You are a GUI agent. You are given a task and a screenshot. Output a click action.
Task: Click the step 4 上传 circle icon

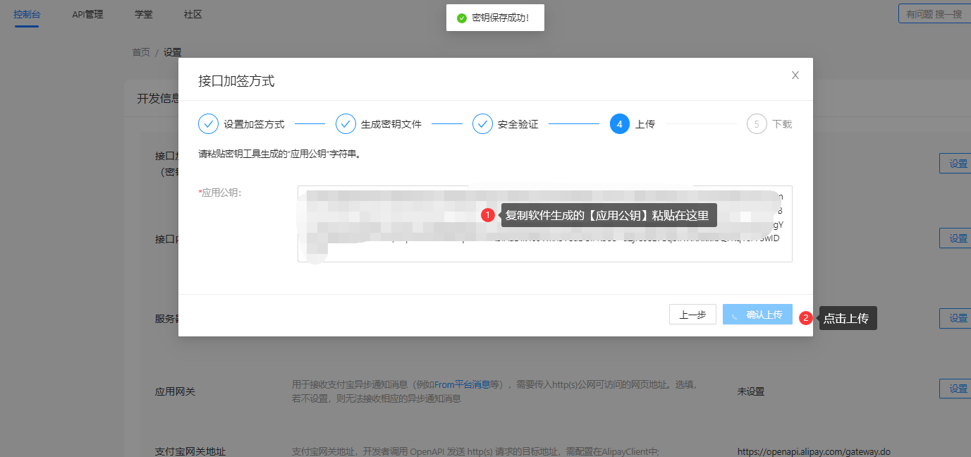click(619, 124)
